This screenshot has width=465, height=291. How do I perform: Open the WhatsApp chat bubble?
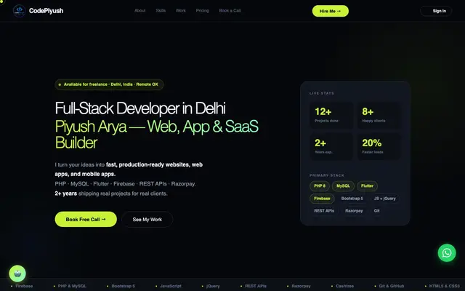pos(447,252)
